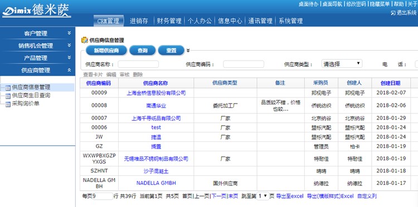This screenshot has width=418, height=207.
Task: Click the 供应商信息管理 tree item icon
Action: [x=8, y=87]
